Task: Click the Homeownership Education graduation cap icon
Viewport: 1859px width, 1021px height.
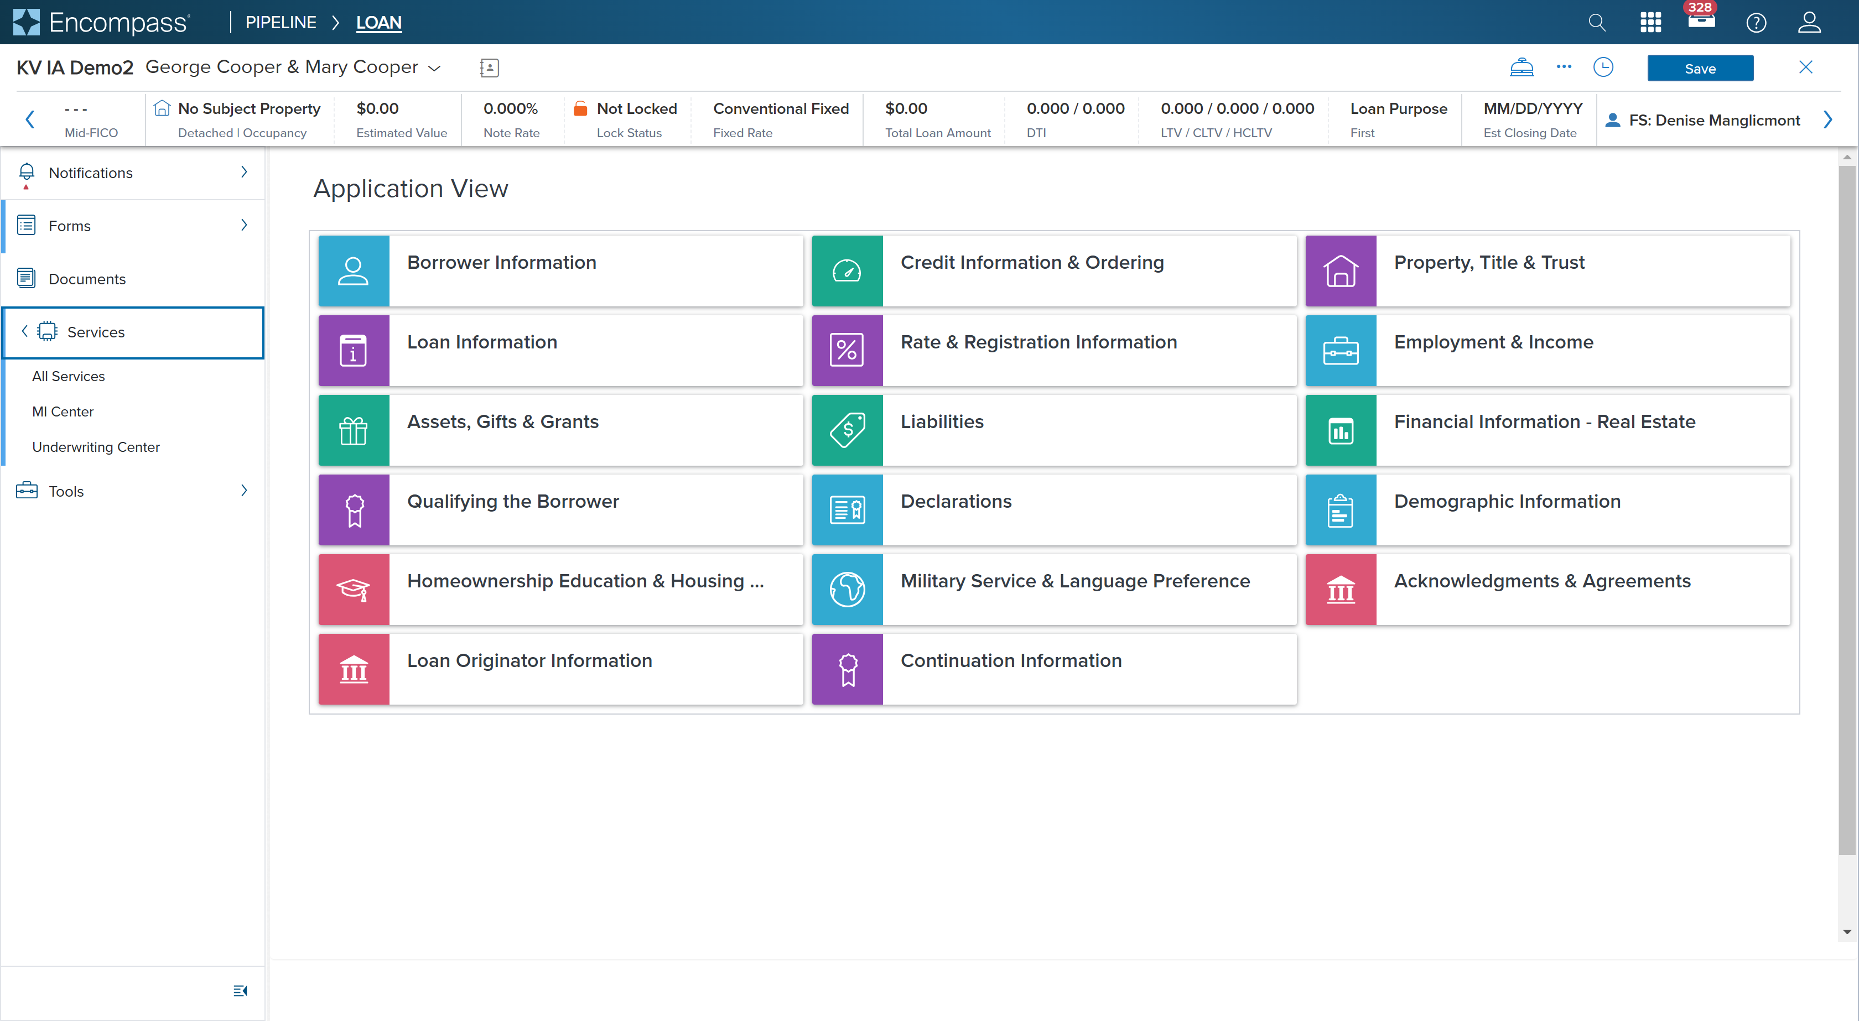Action: 354,590
